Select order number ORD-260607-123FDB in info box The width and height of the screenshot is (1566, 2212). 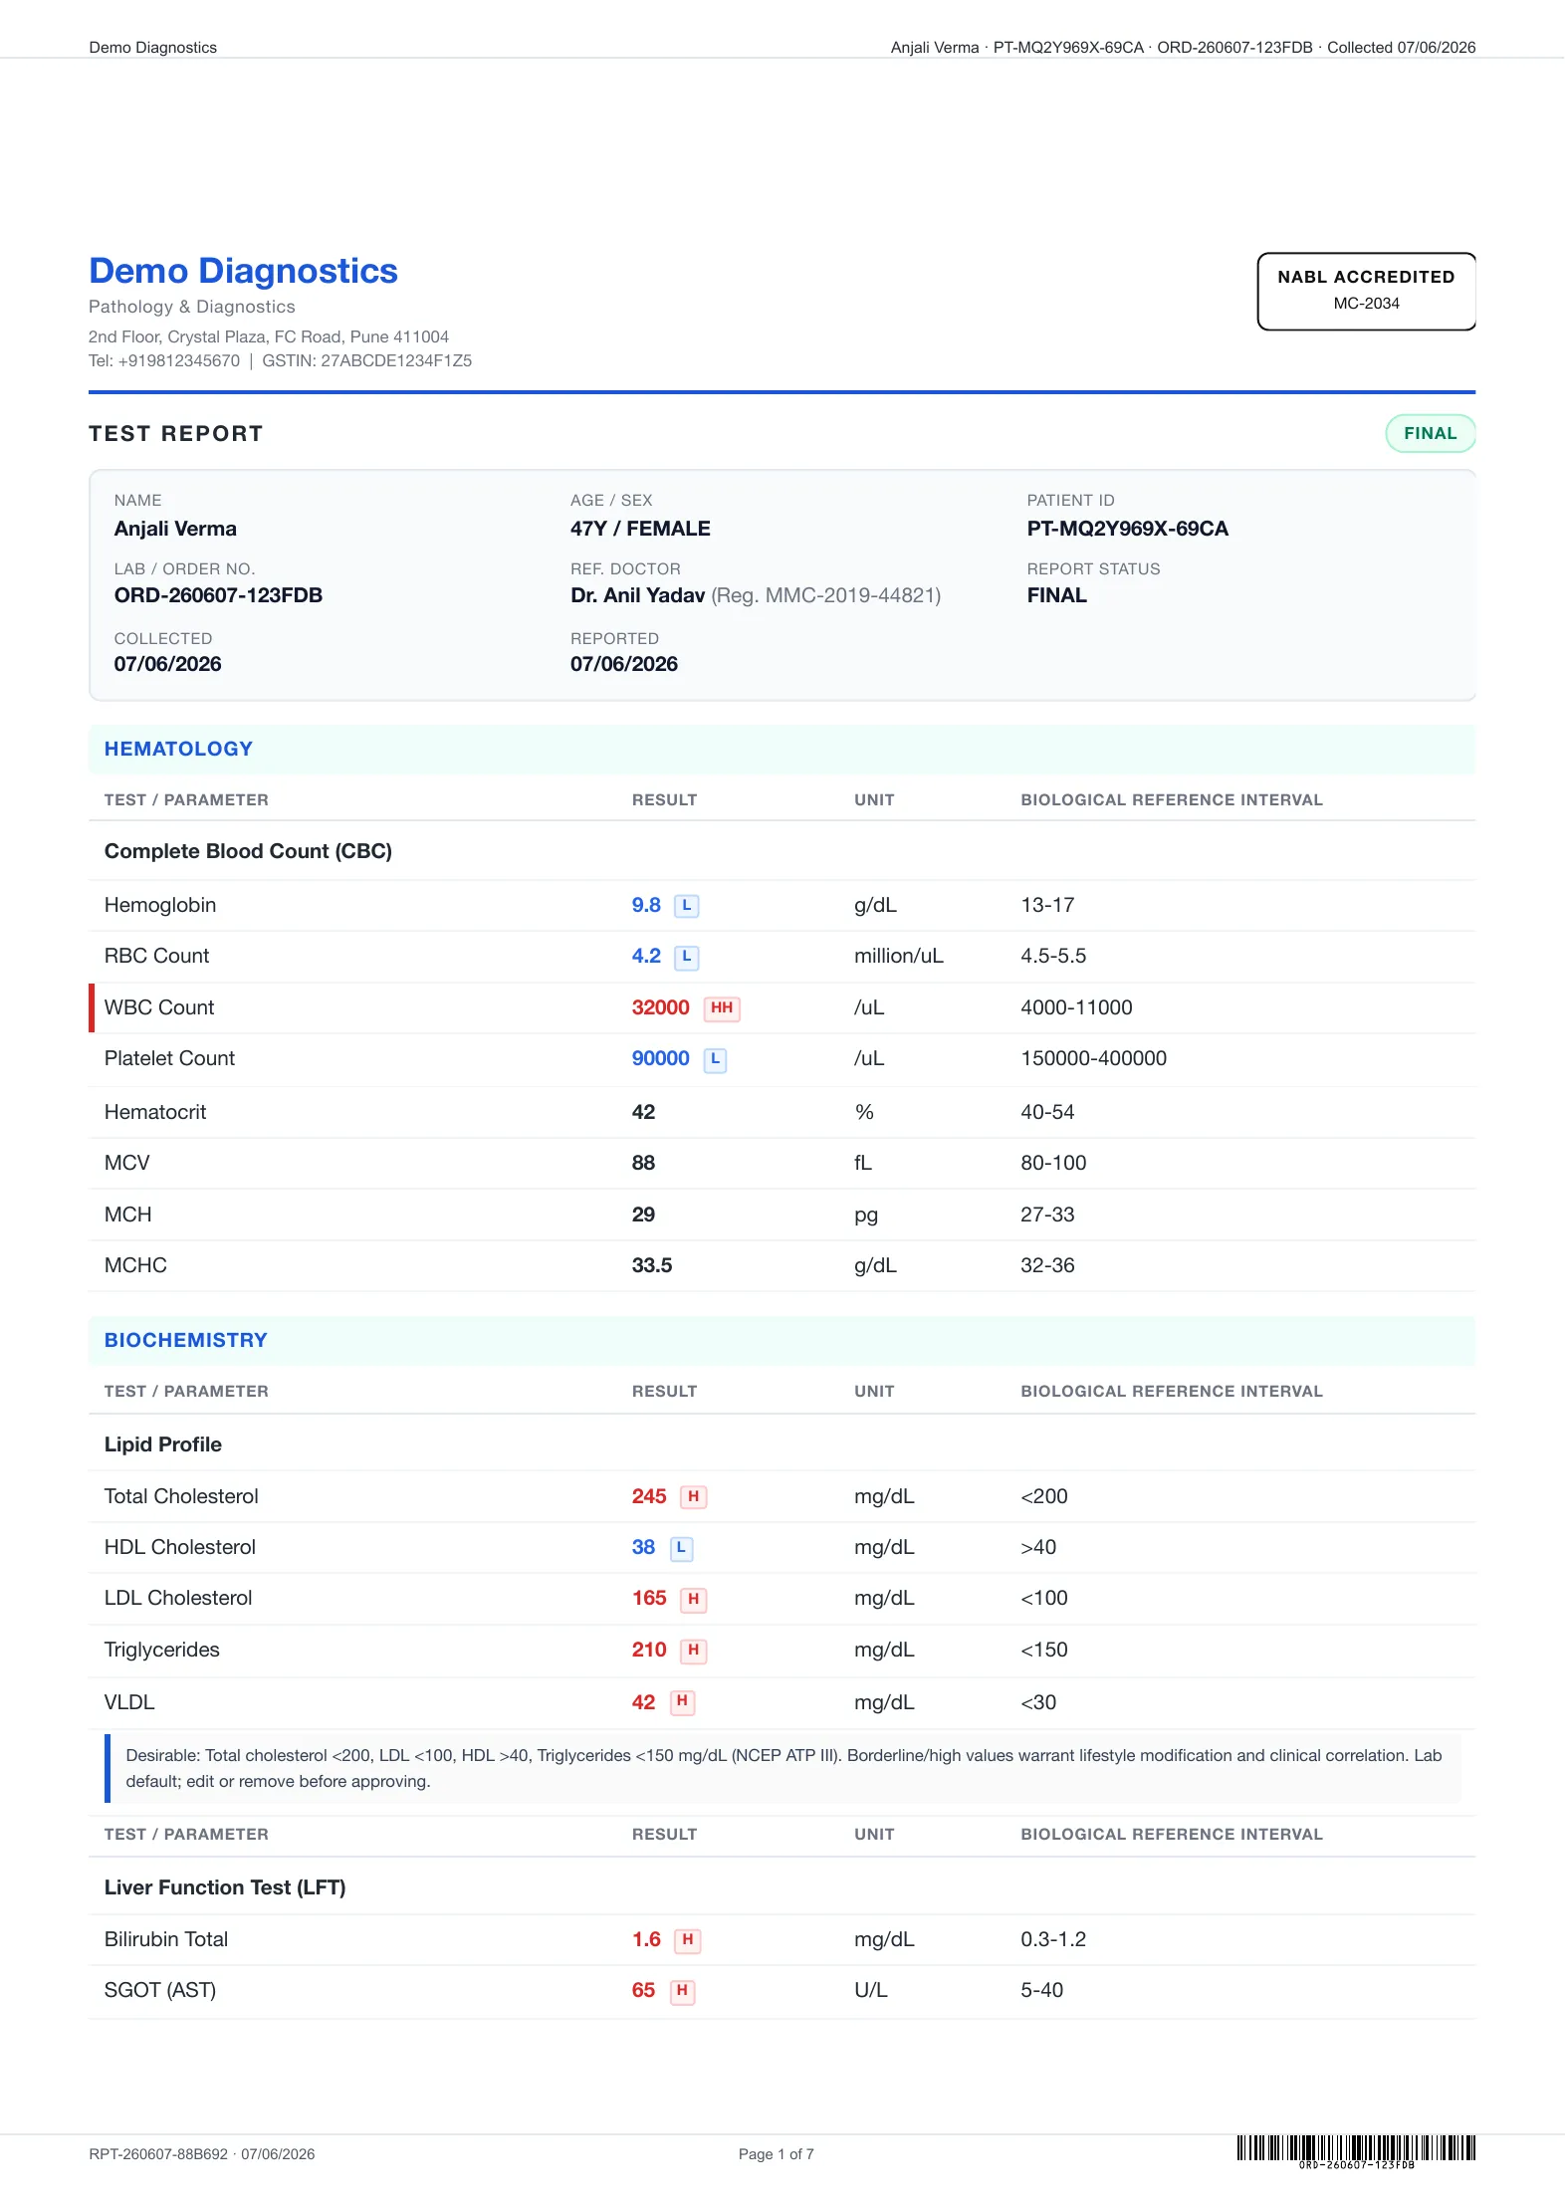click(x=218, y=595)
